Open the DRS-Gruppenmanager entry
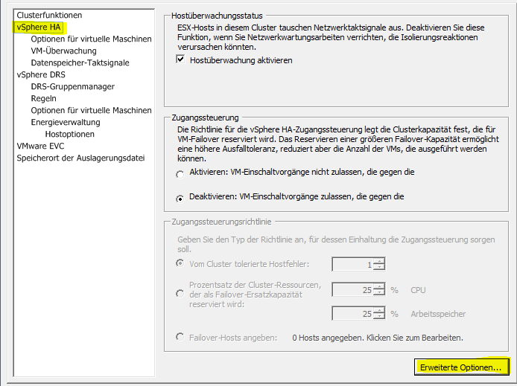 (72, 86)
